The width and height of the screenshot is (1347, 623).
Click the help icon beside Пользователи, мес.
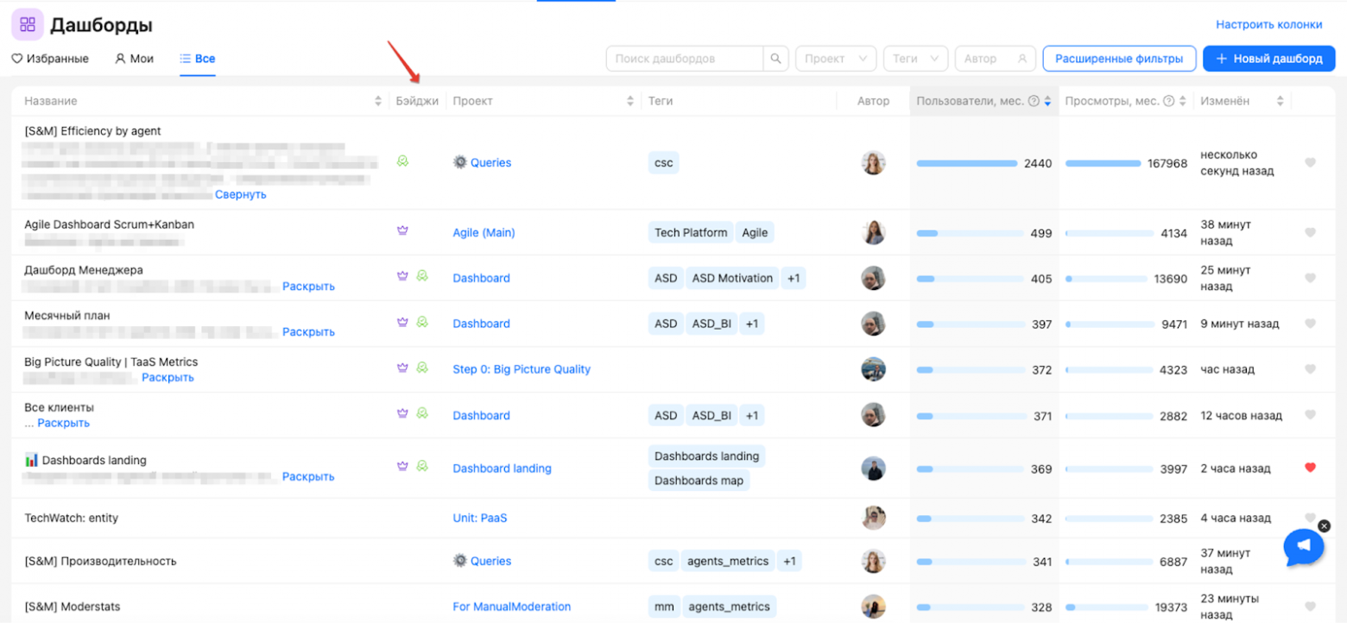(1033, 101)
